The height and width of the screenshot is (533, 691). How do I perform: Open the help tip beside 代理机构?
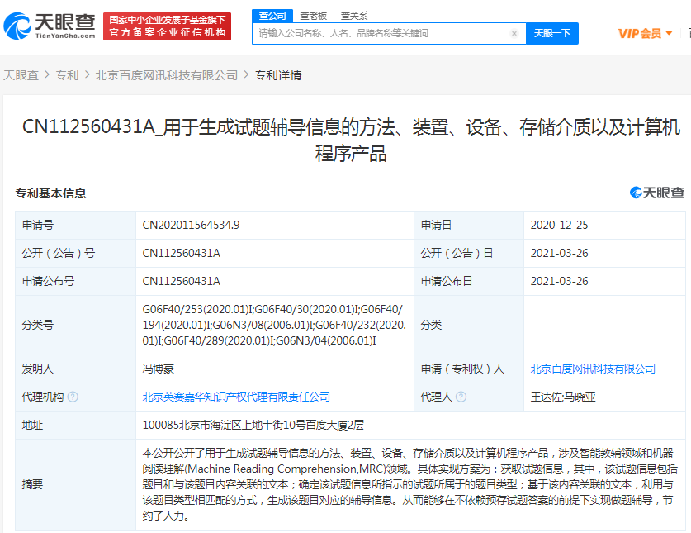click(72, 397)
